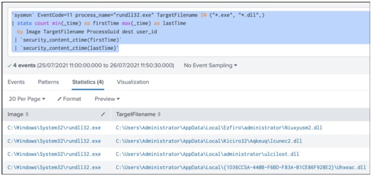Image resolution: width=371 pixels, height=176 pixels.
Task: Click the 'by Image TargetFilename' query line
Action: pyautogui.click(x=87, y=32)
